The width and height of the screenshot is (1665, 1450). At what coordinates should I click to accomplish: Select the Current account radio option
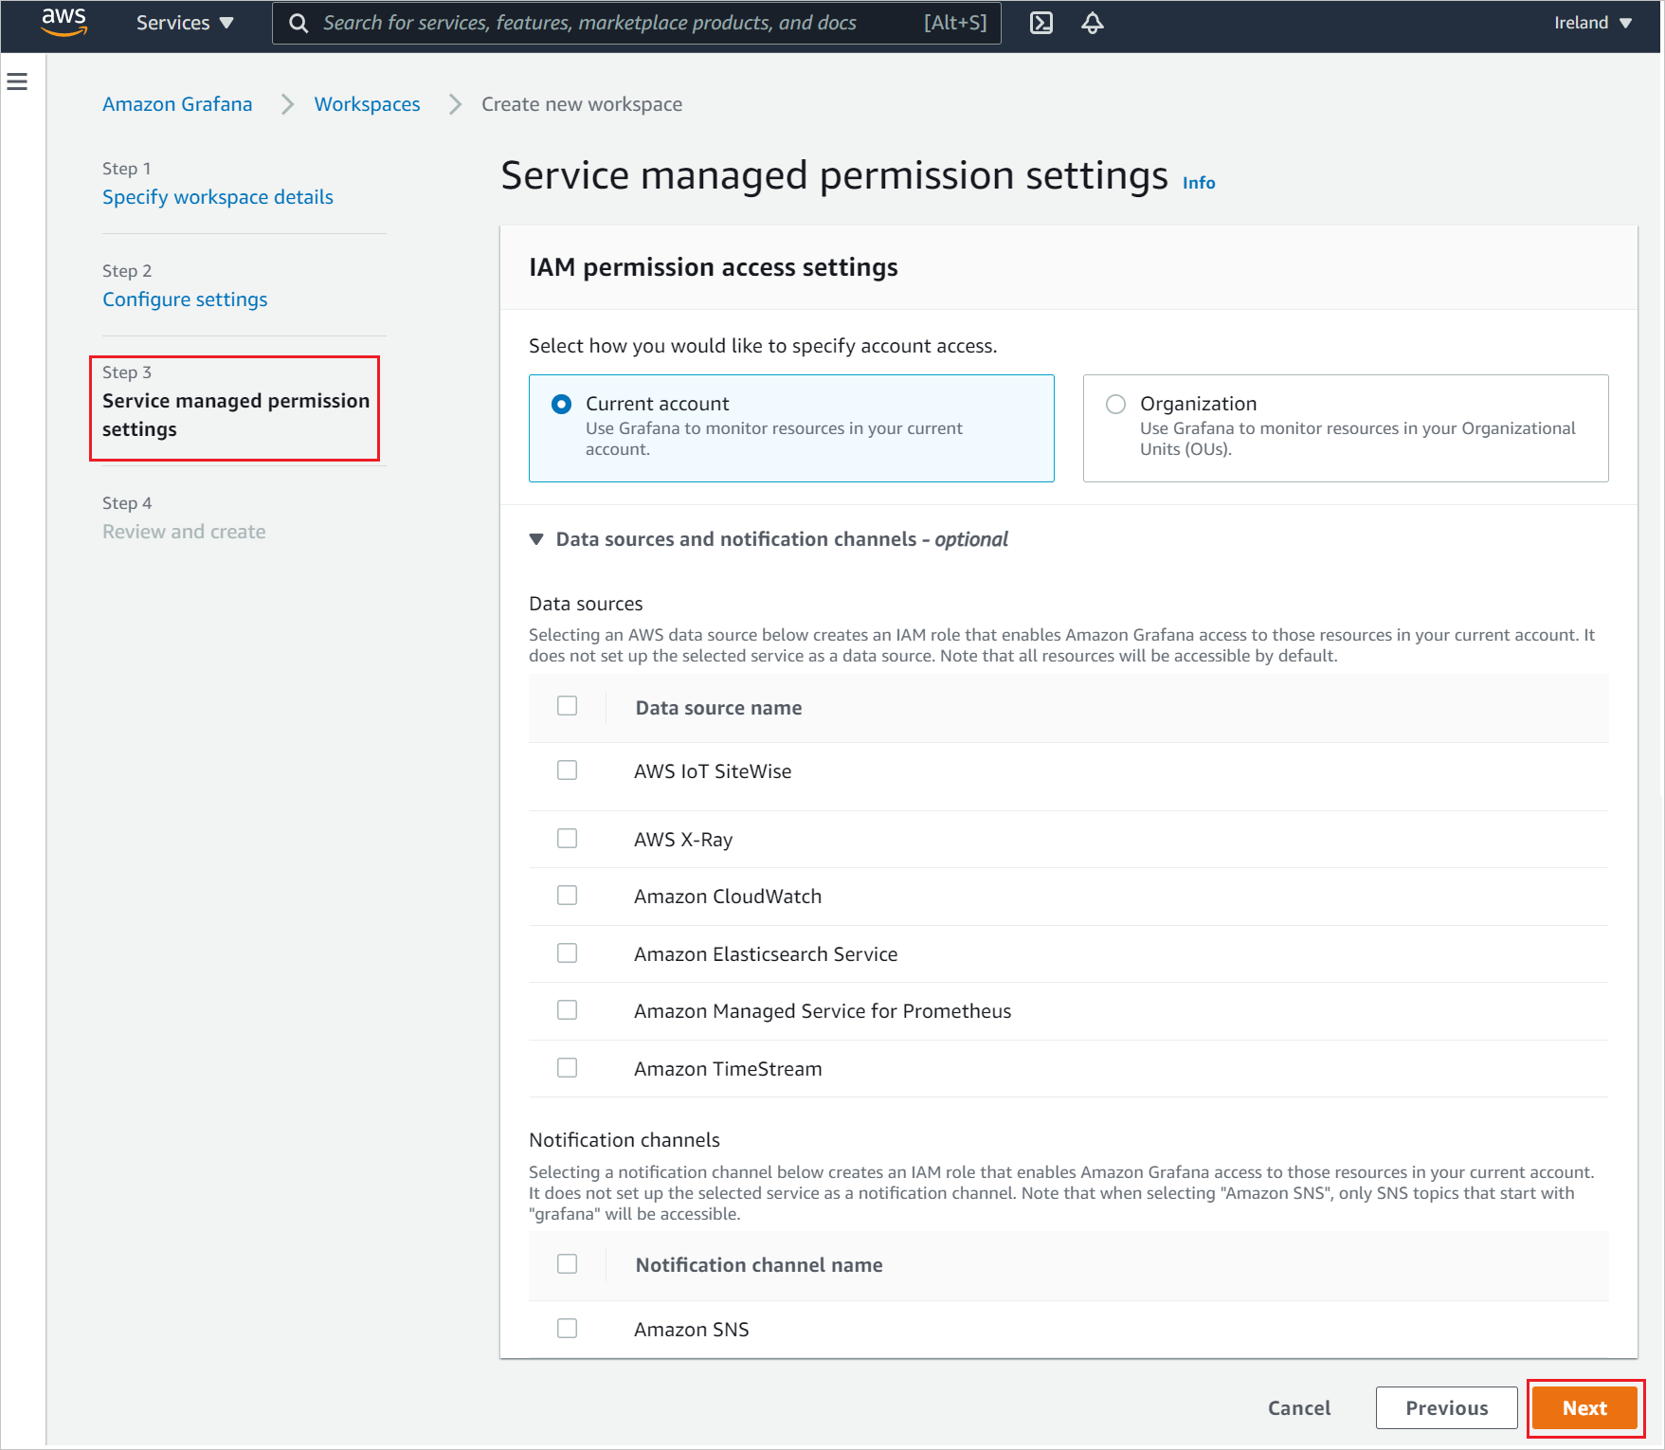[x=561, y=404]
